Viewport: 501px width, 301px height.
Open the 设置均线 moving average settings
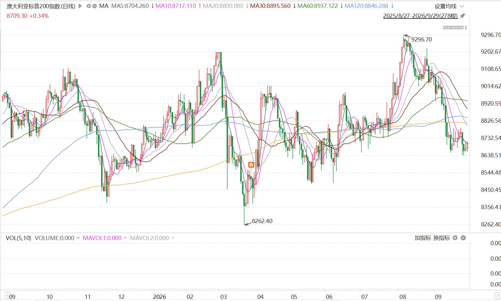point(445,6)
